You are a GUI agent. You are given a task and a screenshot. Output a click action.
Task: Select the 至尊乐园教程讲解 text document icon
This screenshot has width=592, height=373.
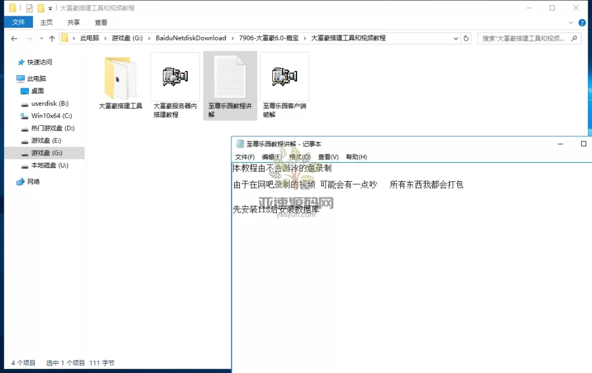tap(230, 75)
